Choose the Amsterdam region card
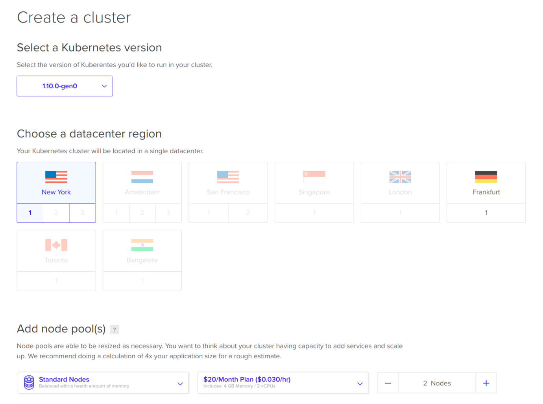543x404 pixels. (x=142, y=183)
